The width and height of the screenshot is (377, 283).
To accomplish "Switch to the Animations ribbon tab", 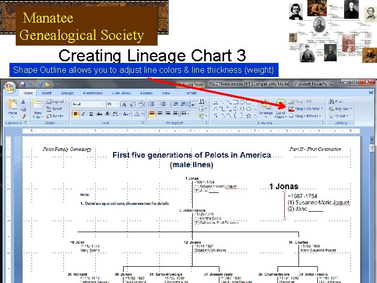I will click(x=93, y=93).
